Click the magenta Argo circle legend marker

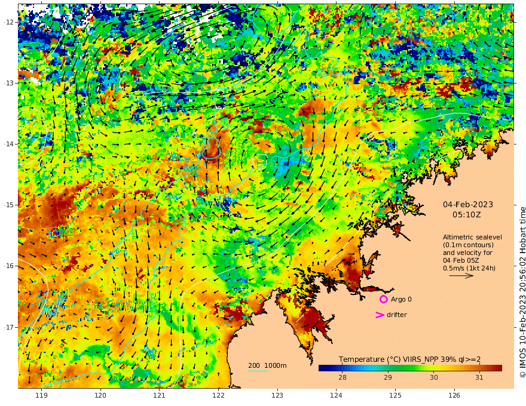[383, 299]
